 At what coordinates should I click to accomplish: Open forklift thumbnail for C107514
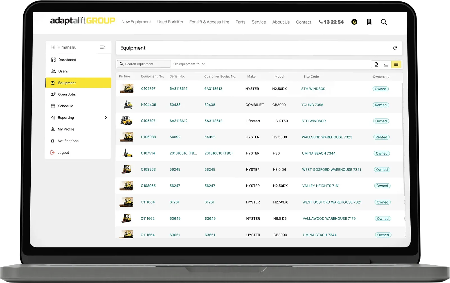(x=127, y=153)
